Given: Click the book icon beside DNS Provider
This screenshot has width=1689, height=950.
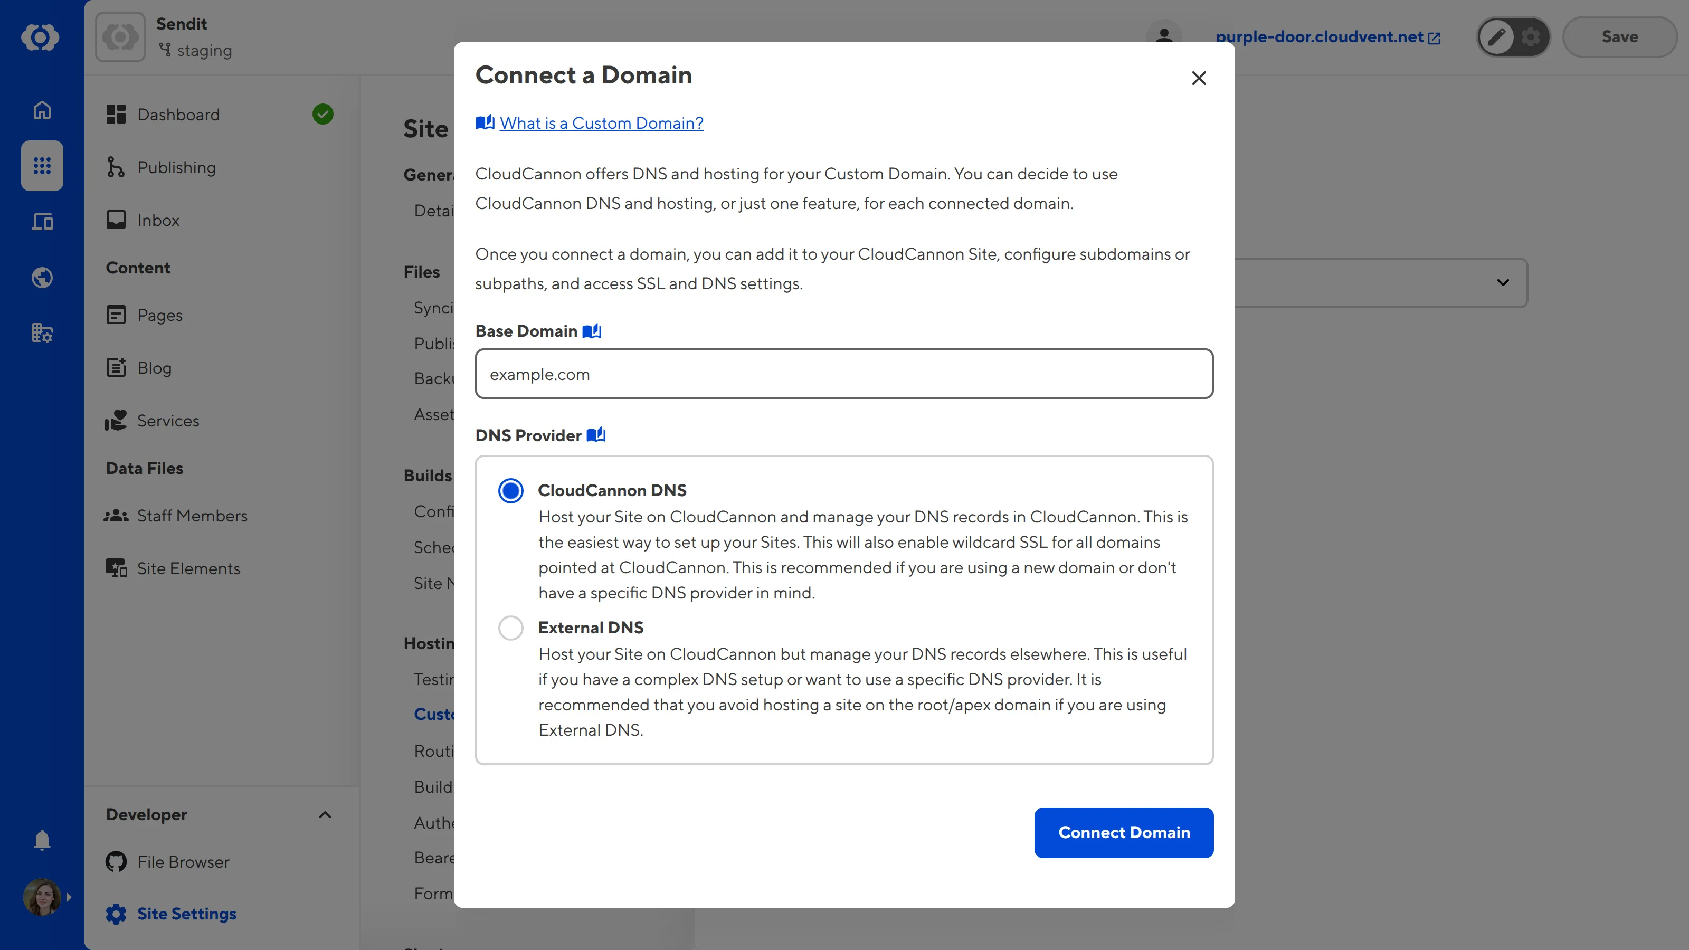Looking at the screenshot, I should [x=596, y=435].
